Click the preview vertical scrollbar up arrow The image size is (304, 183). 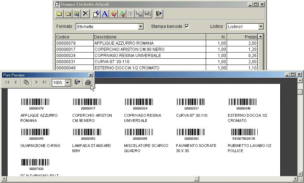300,80
